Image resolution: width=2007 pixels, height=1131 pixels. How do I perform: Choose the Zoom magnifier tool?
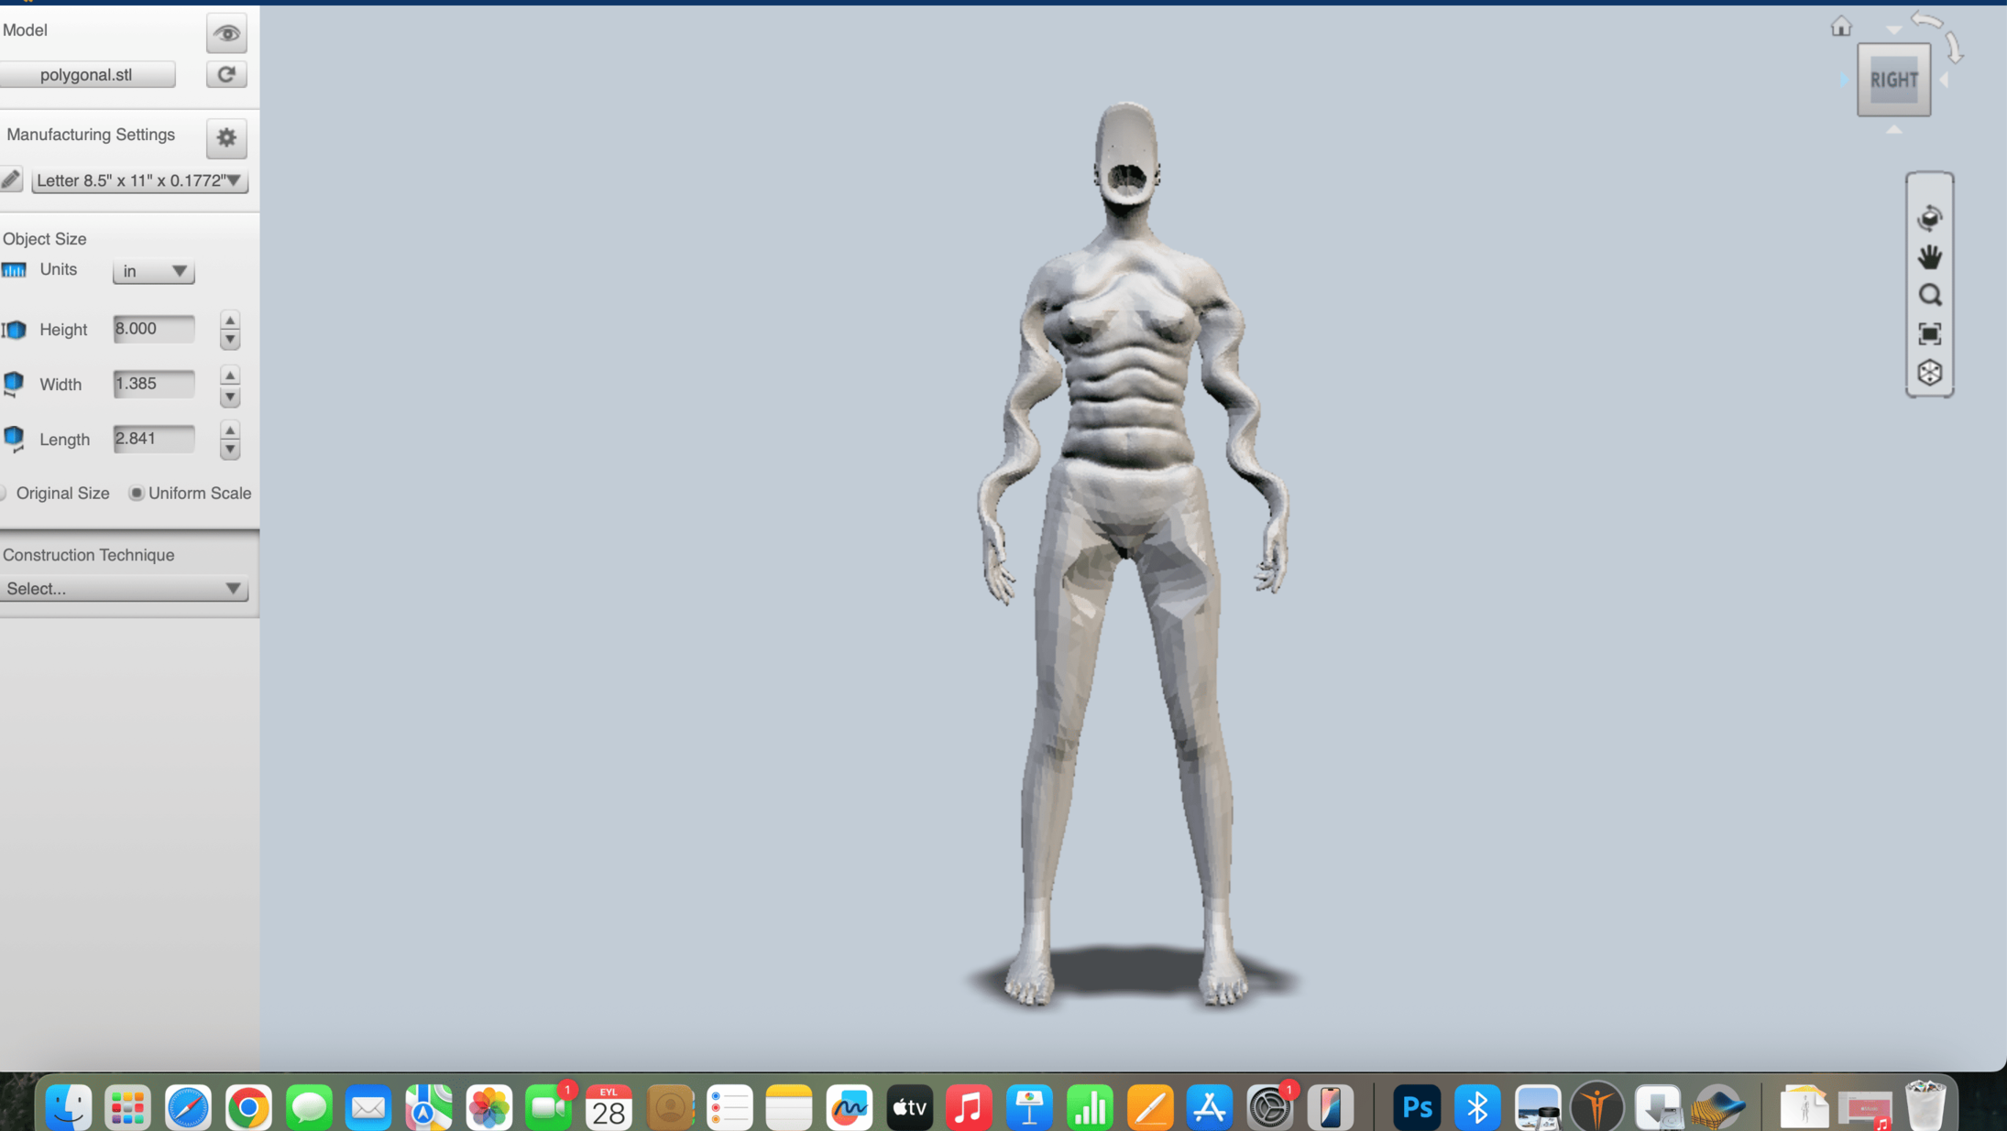pyautogui.click(x=1929, y=295)
